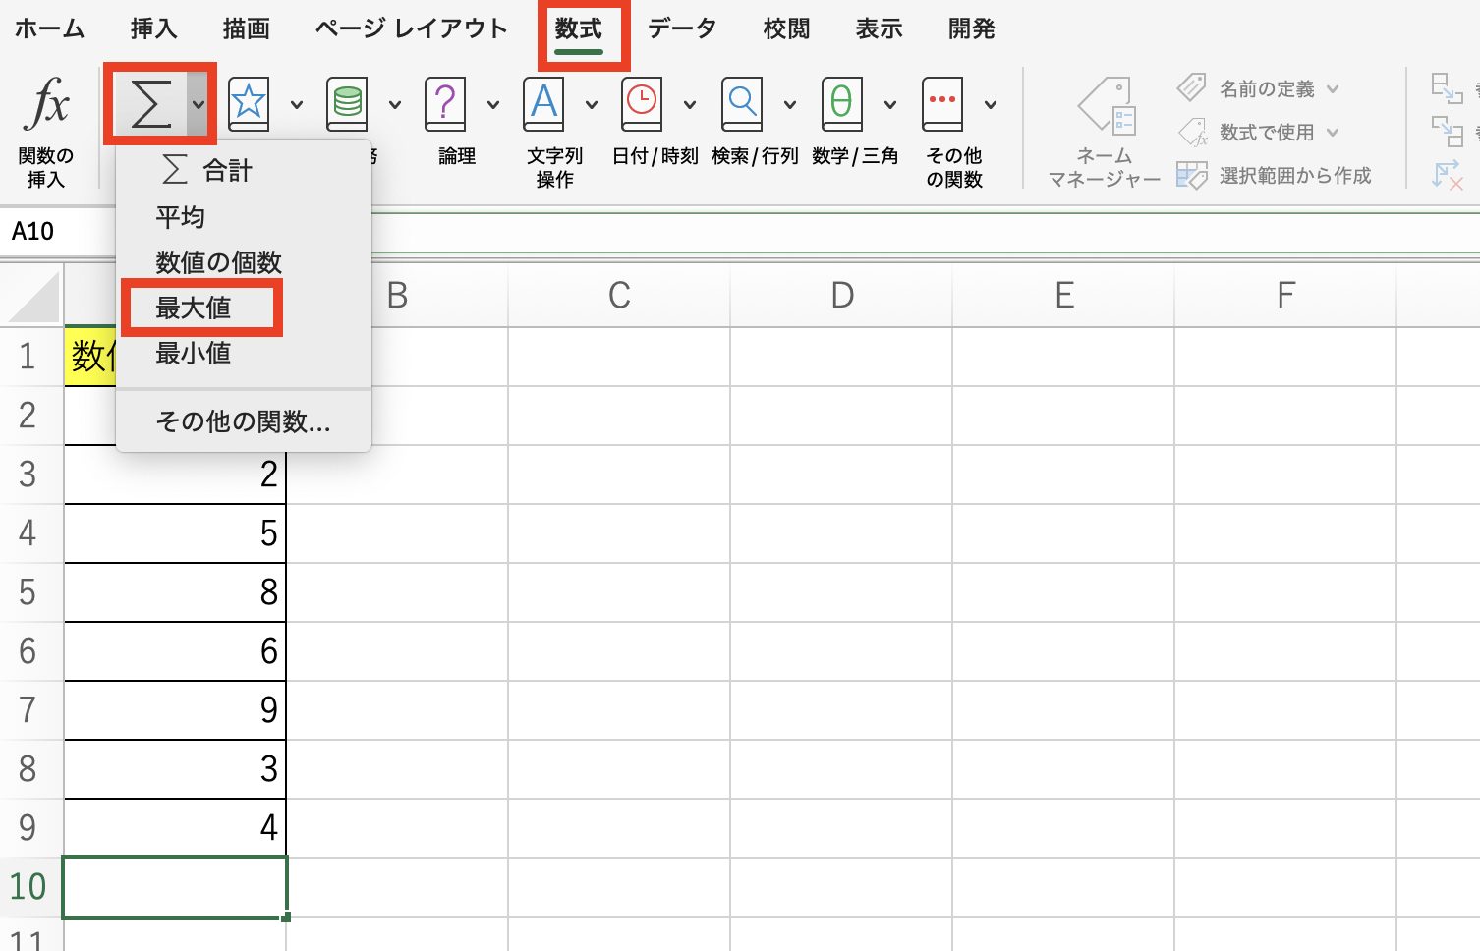Expand the 数式で使用 dropdown
1480x951 pixels.
tap(1333, 133)
